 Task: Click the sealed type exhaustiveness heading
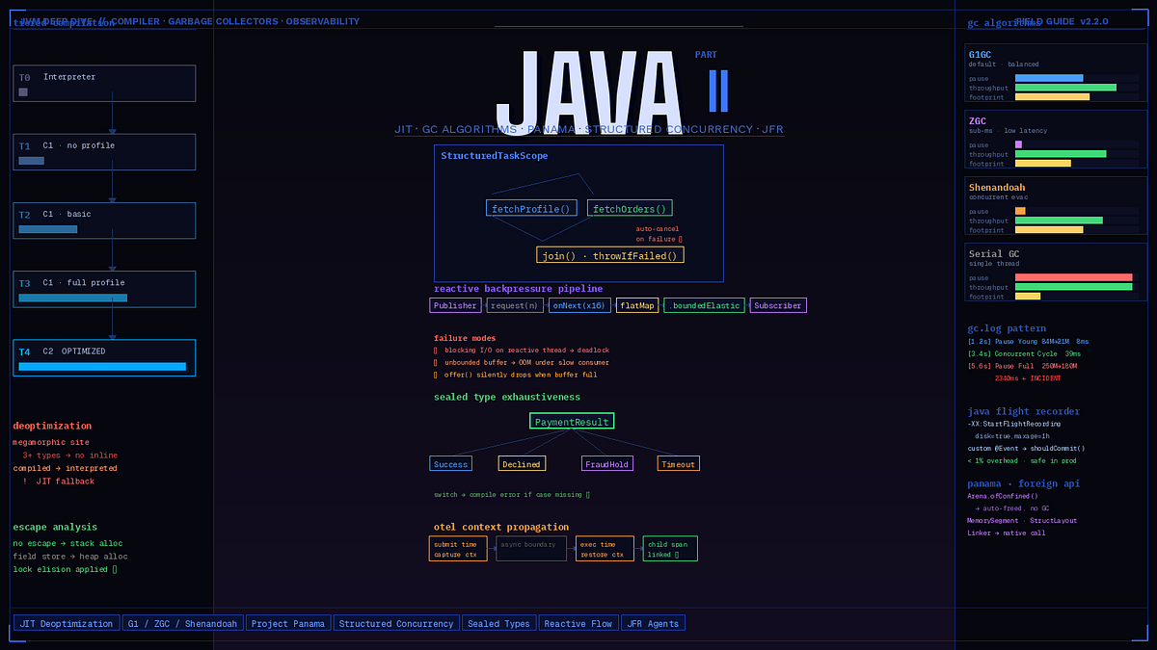(x=507, y=397)
